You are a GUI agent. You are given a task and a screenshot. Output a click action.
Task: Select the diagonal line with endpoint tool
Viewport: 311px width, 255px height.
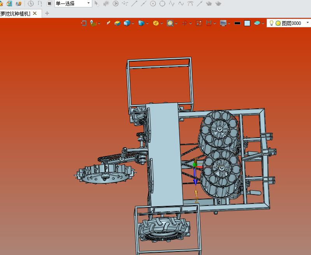pyautogui.click(x=200, y=4)
